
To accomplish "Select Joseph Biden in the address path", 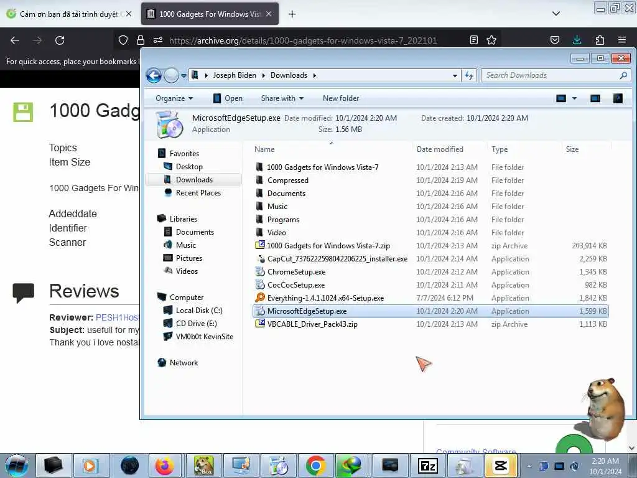I will [235, 75].
